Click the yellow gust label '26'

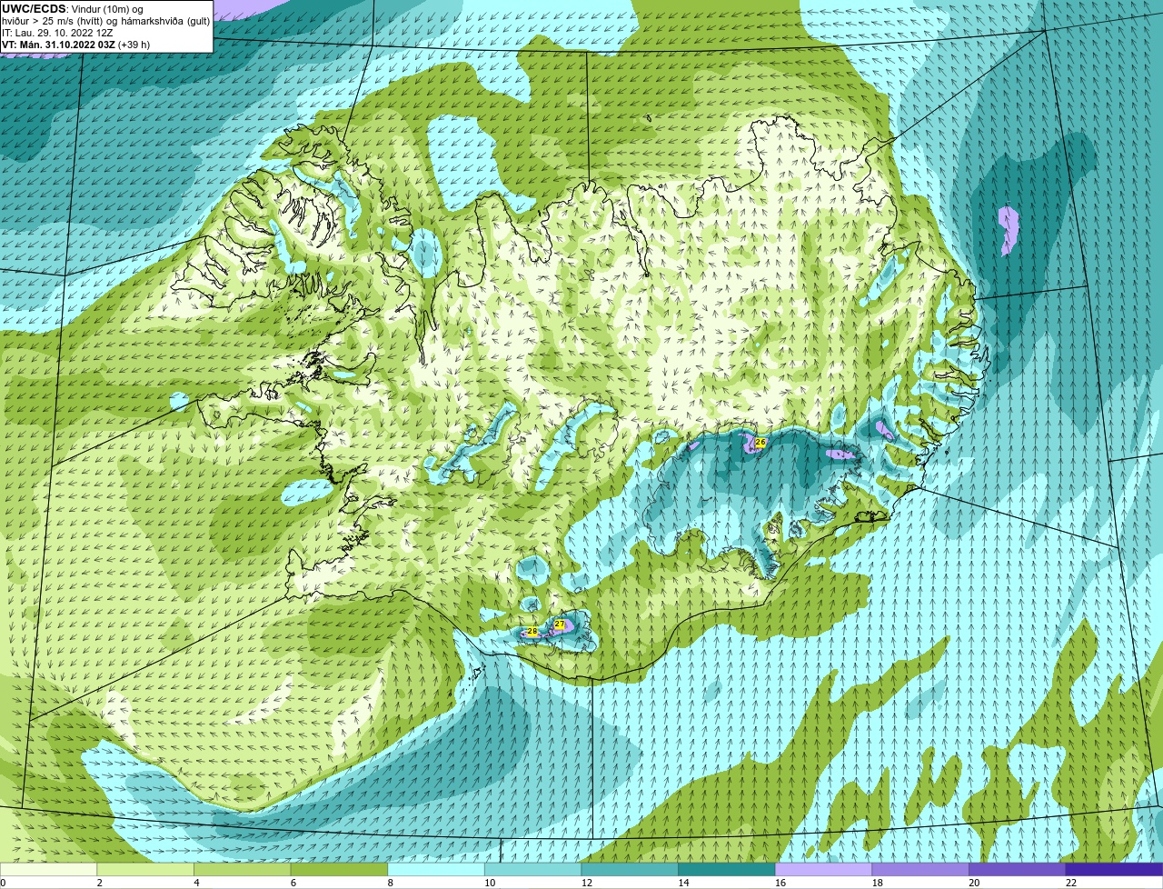760,442
